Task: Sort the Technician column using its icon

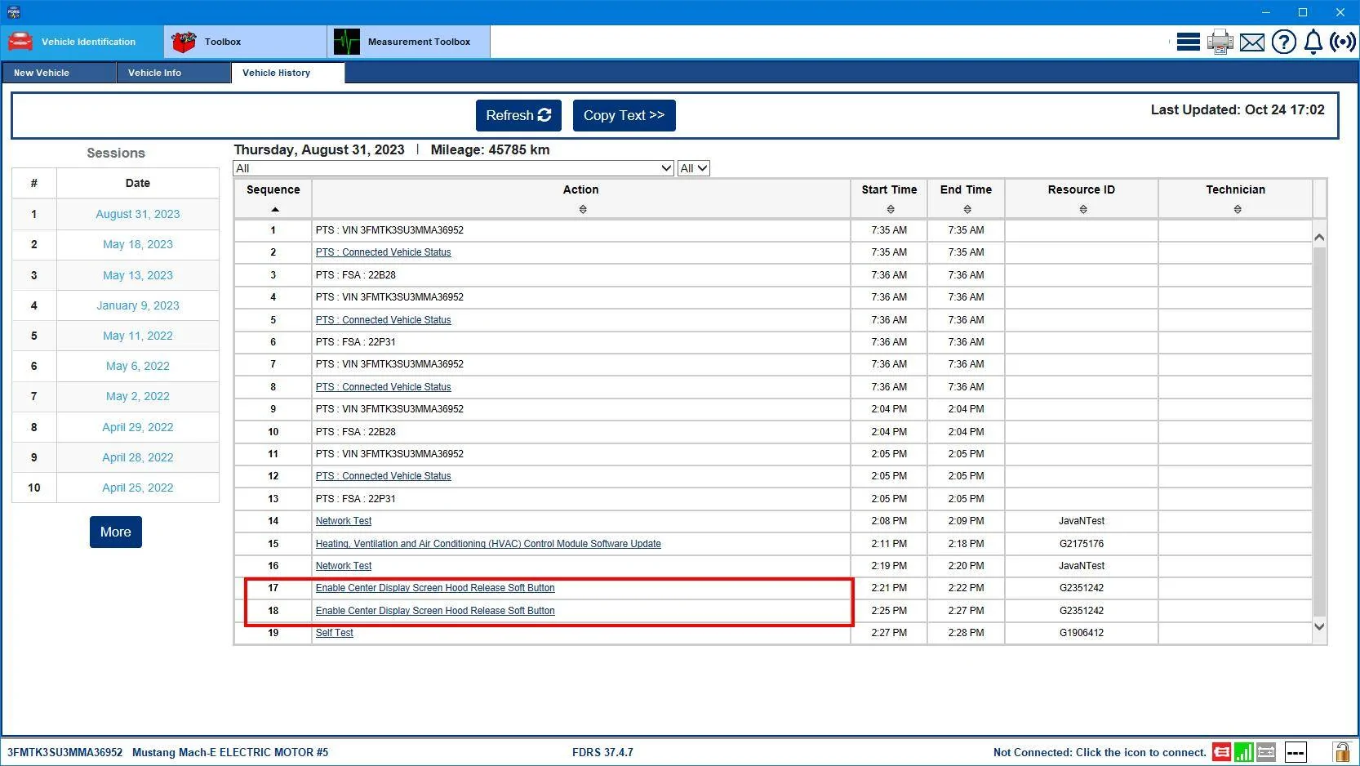Action: pos(1238,210)
